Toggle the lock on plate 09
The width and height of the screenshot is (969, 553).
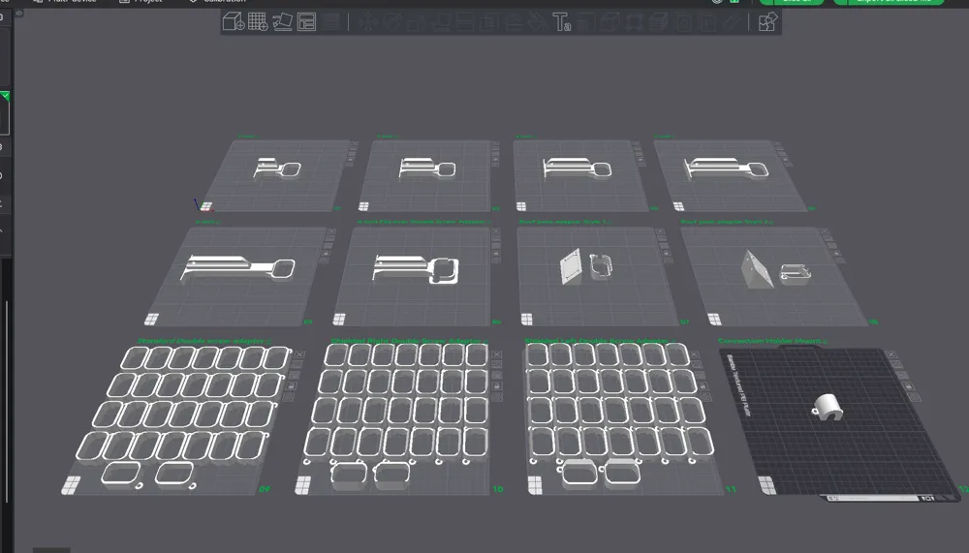(291, 386)
